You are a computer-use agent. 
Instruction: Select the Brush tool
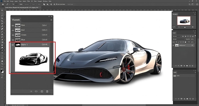pyautogui.click(x=2, y=32)
